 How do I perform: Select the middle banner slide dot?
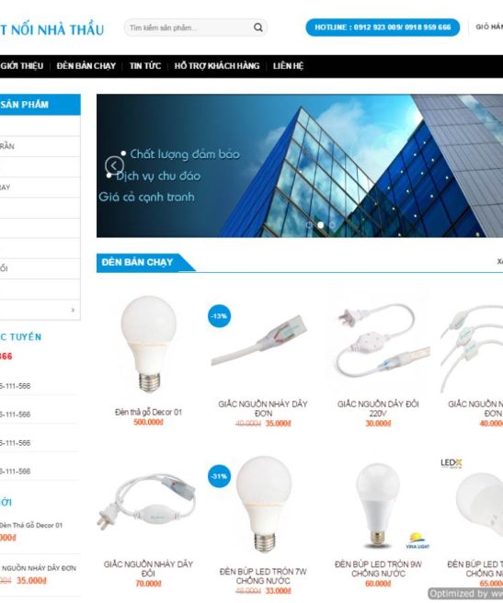tap(321, 225)
